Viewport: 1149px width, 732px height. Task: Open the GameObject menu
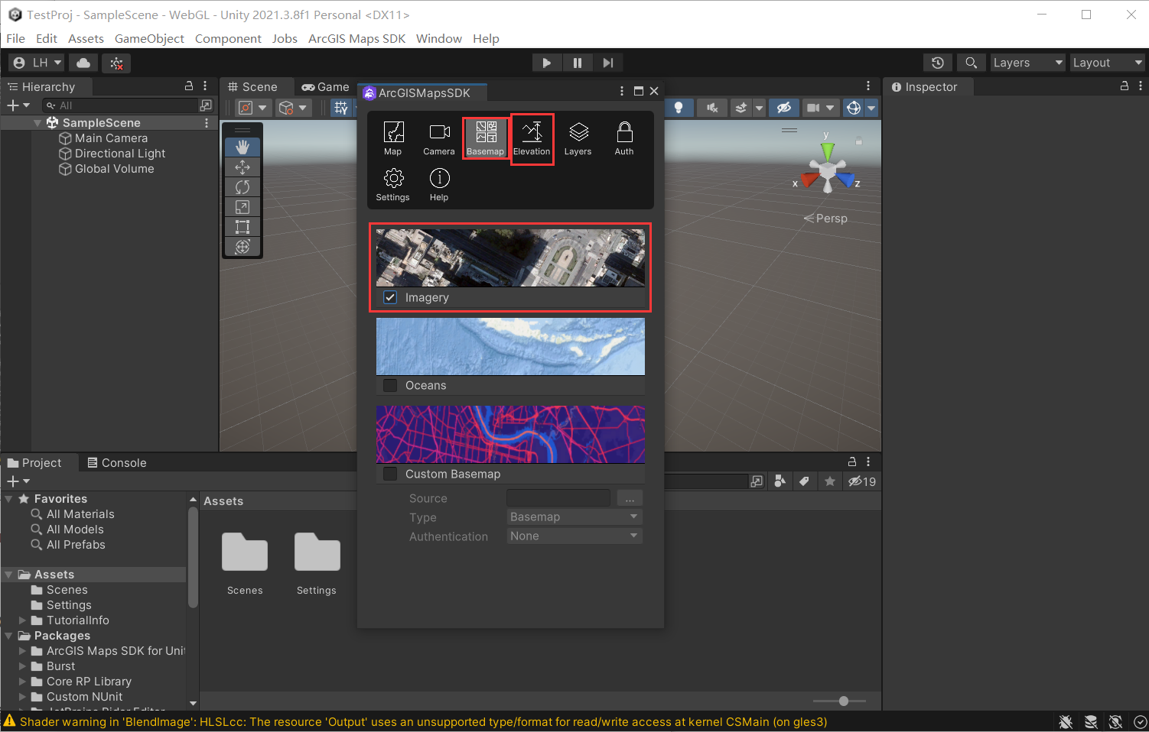pyautogui.click(x=149, y=38)
